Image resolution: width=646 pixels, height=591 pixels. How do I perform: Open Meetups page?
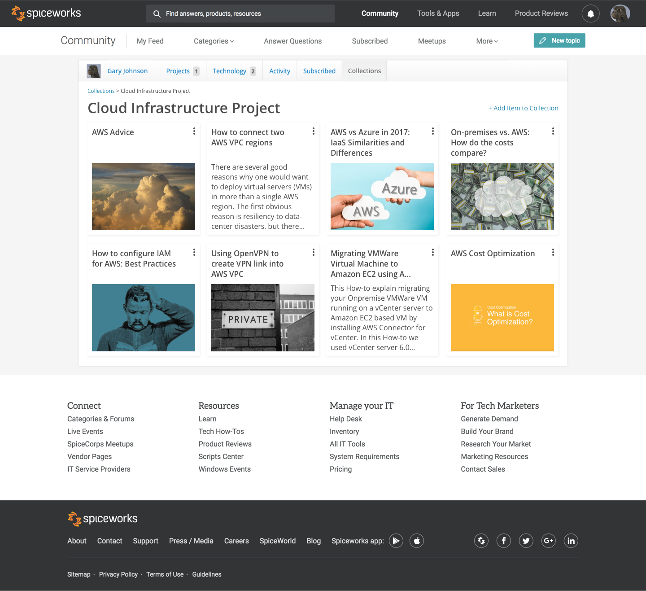pos(432,41)
